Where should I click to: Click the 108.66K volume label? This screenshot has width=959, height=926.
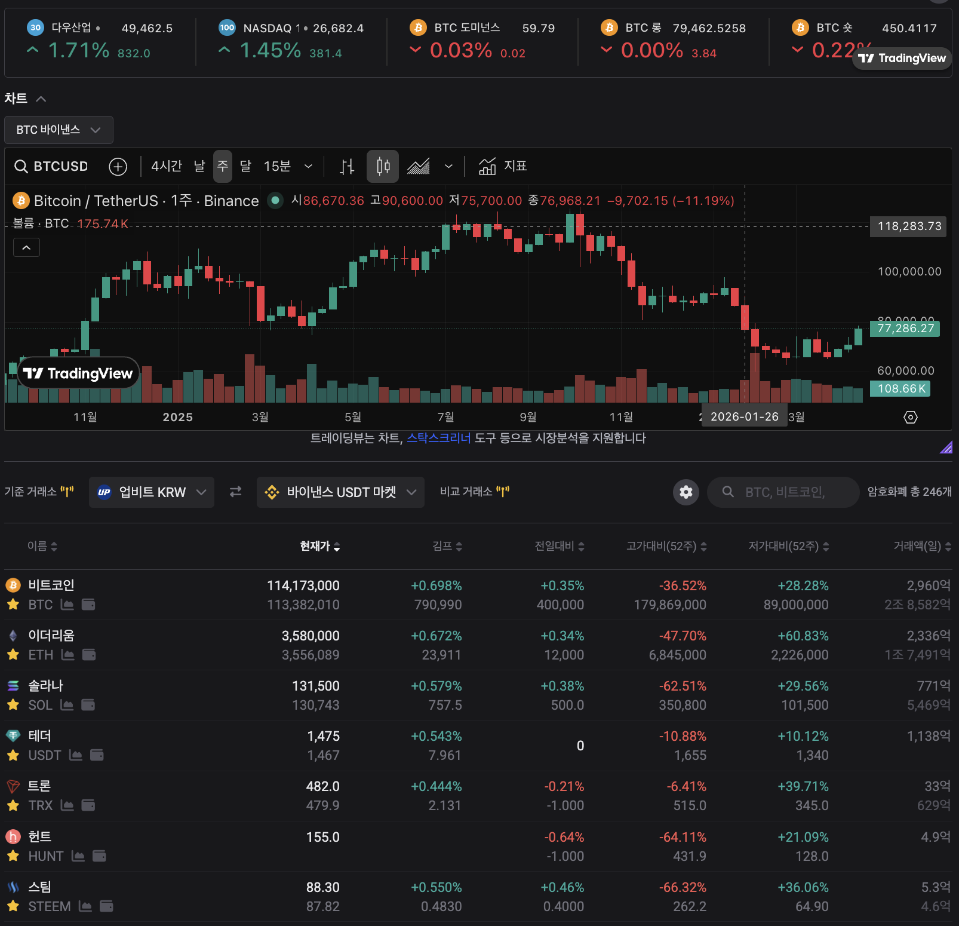(x=900, y=389)
